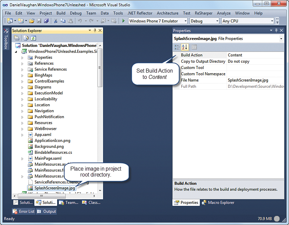289x225 pixels.
Task: Click the Add New Item toolbar icon
Action: (21, 21)
